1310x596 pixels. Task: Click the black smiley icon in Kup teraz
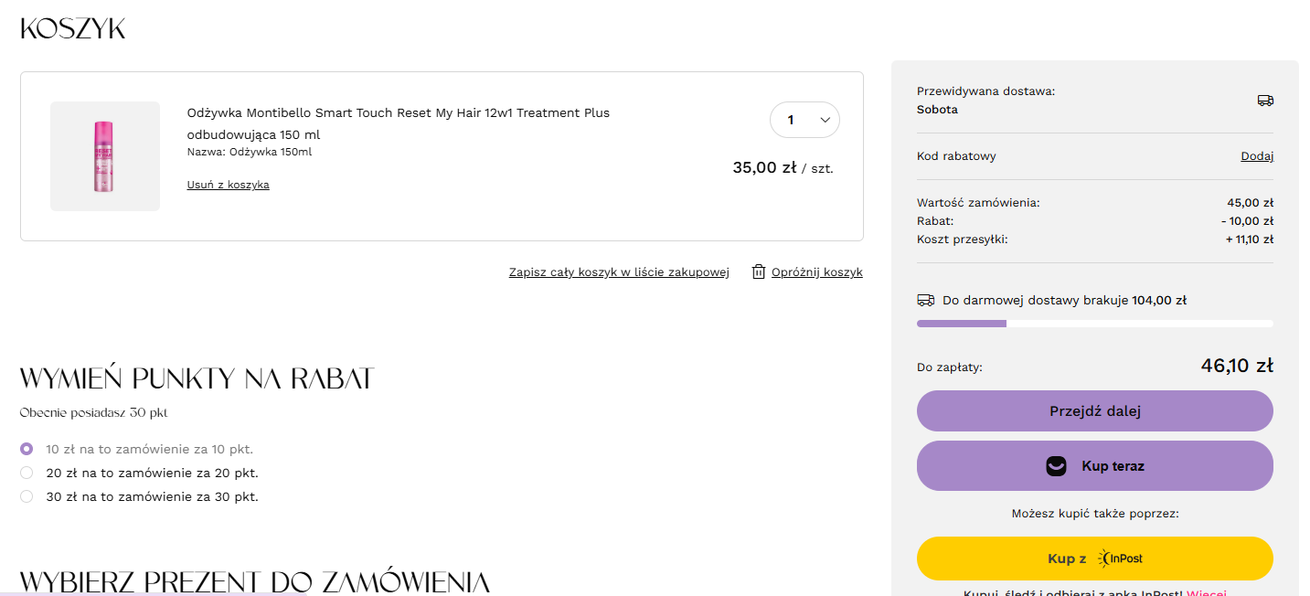pyautogui.click(x=1056, y=466)
